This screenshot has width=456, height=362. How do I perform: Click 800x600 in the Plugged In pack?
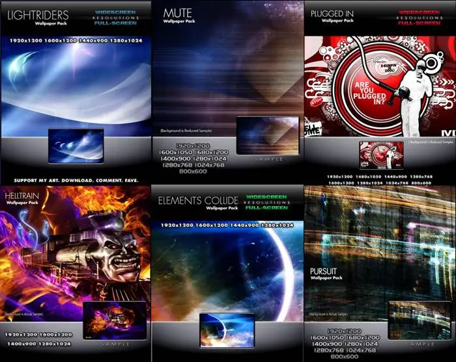pos(421,183)
